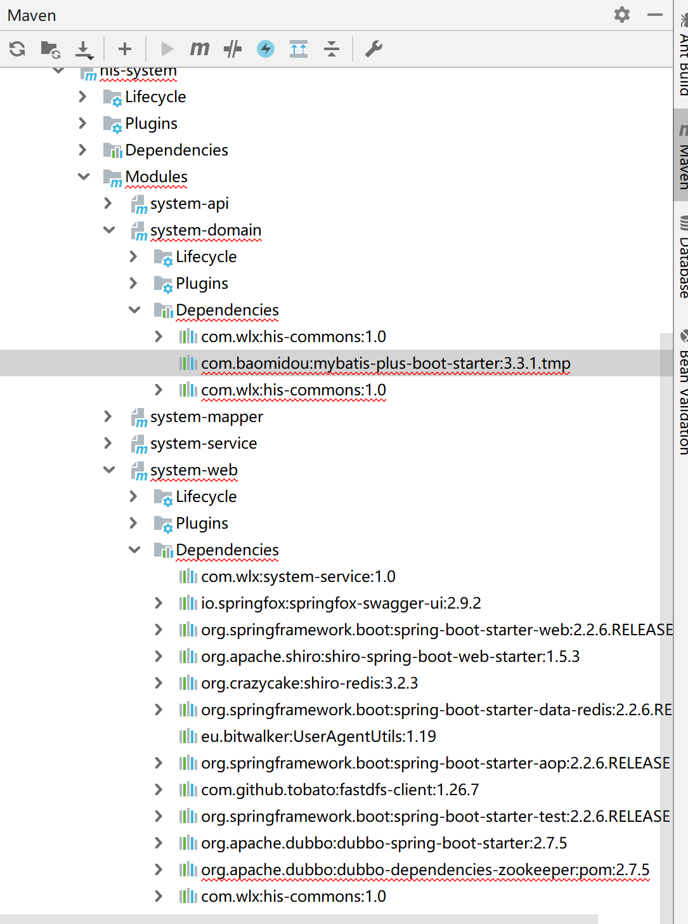The height and width of the screenshot is (924, 688).
Task: Select com.github.tobato:fastdfs-client:1.26.7 row
Action: (336, 789)
